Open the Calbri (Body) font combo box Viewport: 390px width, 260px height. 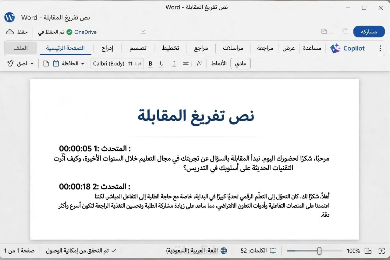(117, 64)
